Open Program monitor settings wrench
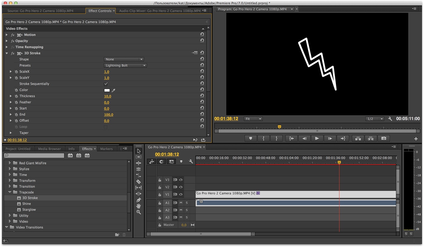 tap(390, 119)
